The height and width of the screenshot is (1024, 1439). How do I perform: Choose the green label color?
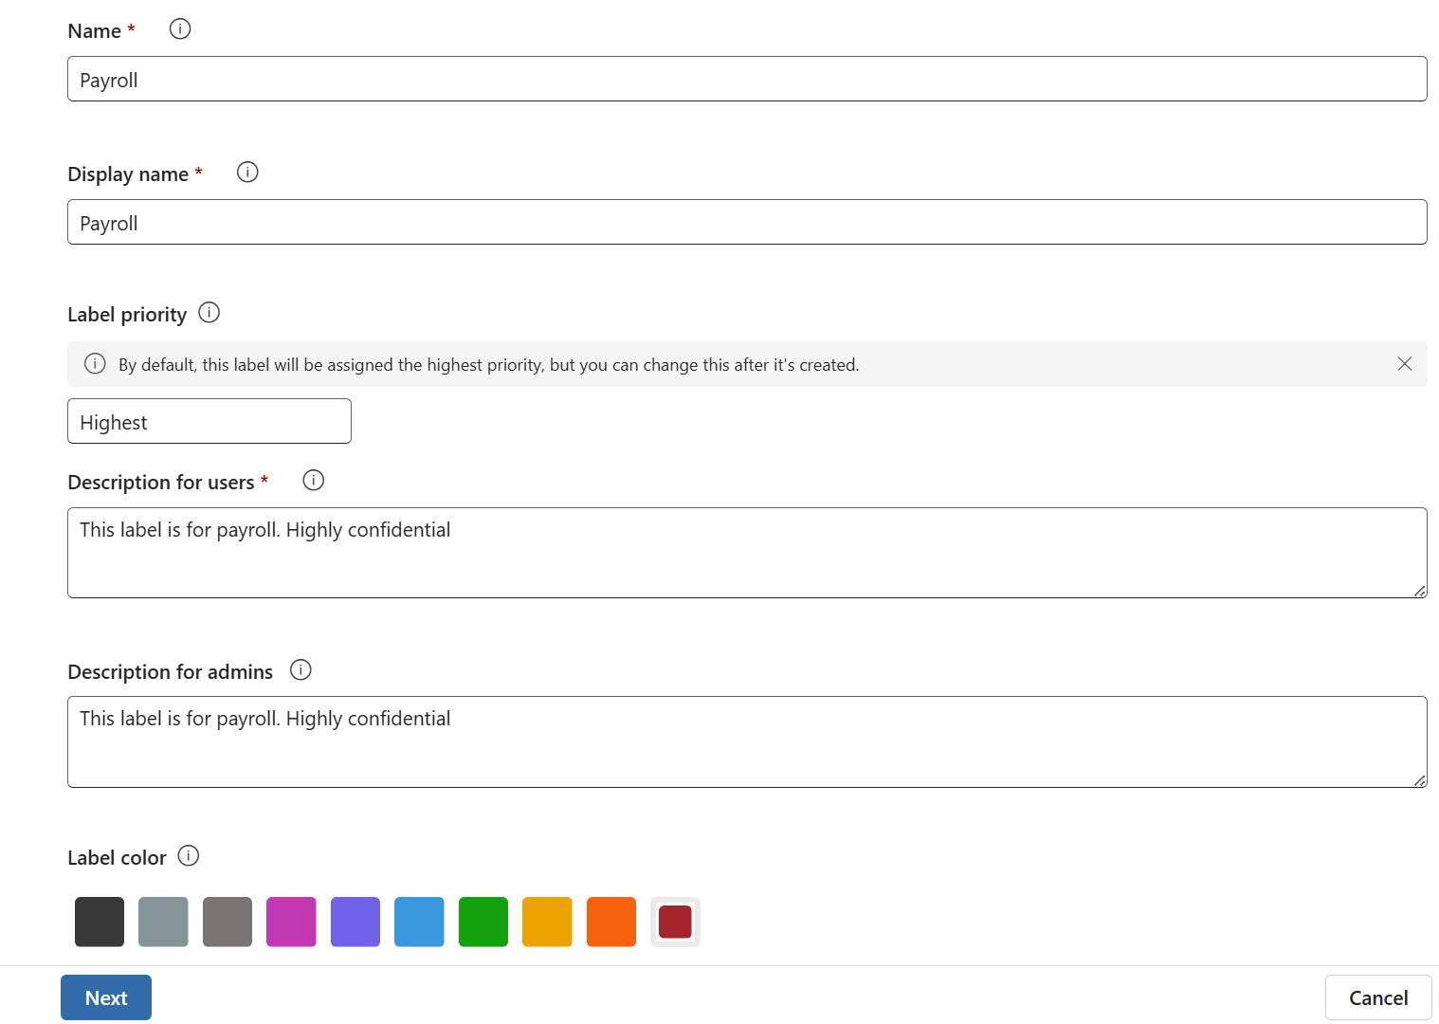coord(483,922)
